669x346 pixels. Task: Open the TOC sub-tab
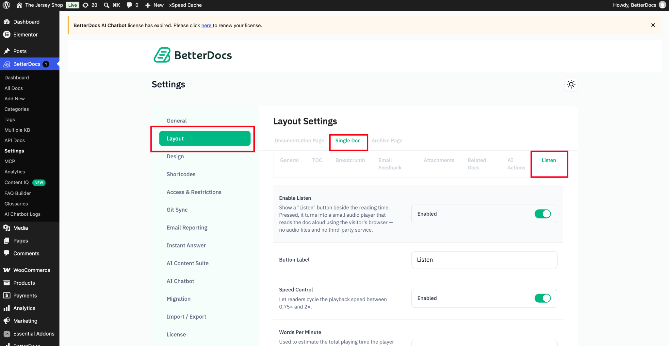[317, 160]
